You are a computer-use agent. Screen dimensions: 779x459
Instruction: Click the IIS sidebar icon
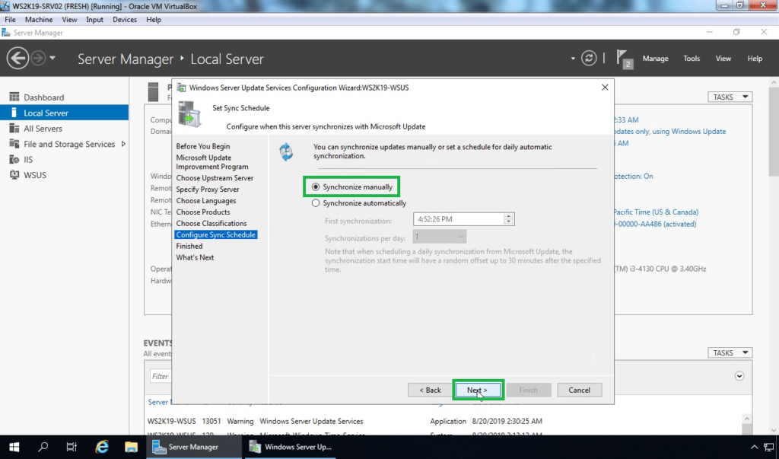tap(14, 160)
